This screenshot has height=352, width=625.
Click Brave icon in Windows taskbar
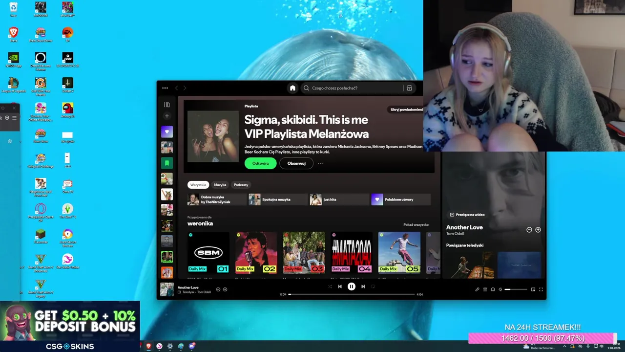coord(148,346)
